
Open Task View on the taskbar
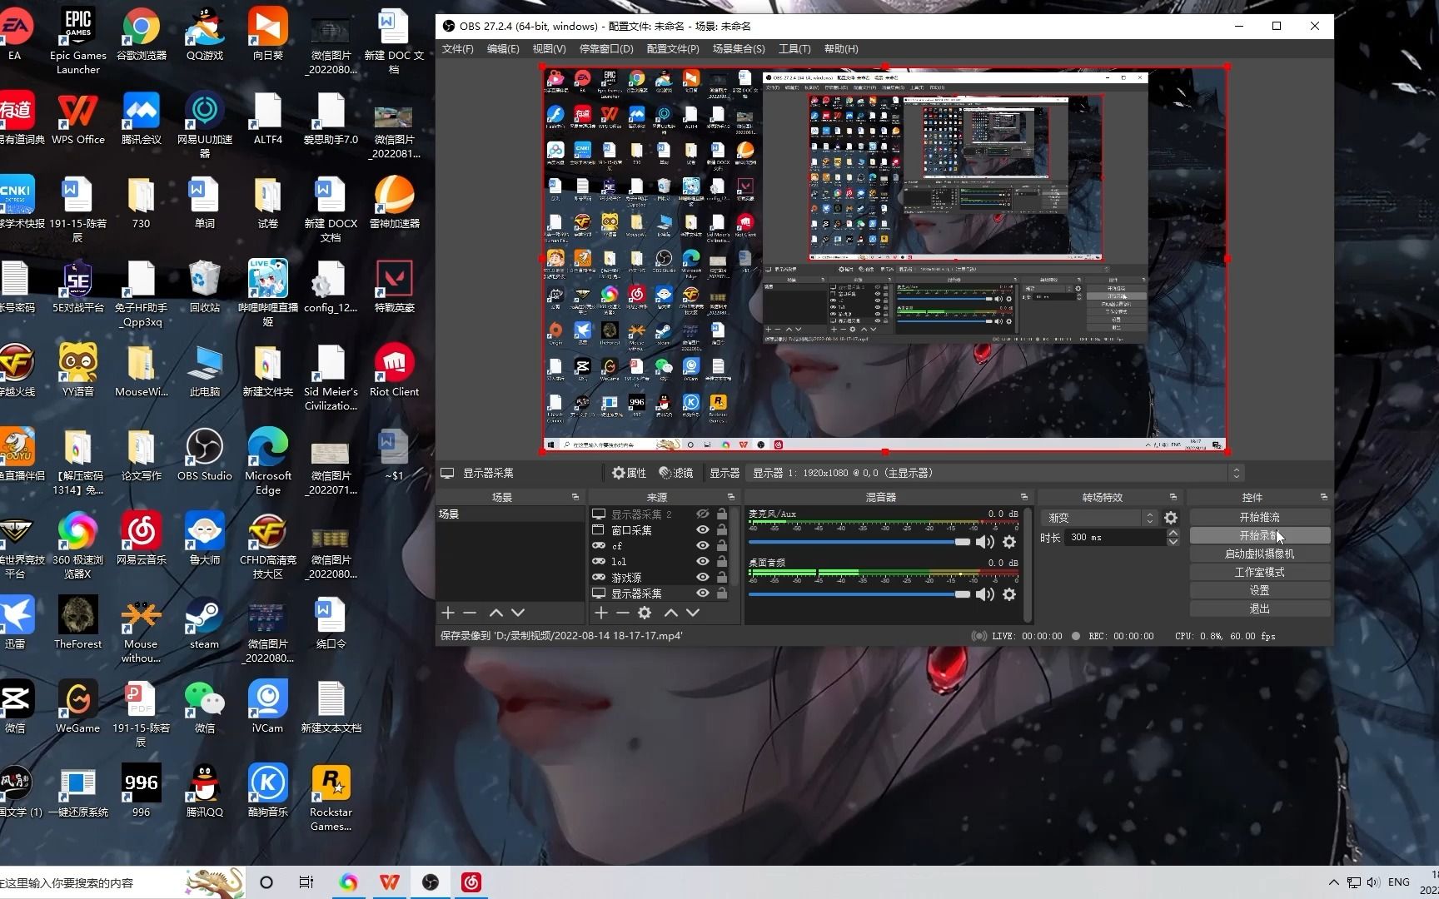(x=306, y=882)
